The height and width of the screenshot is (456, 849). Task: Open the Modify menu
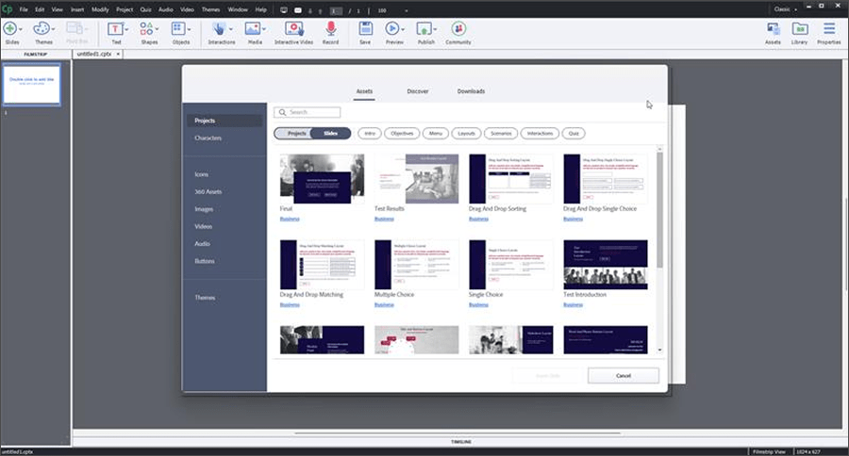click(x=100, y=9)
